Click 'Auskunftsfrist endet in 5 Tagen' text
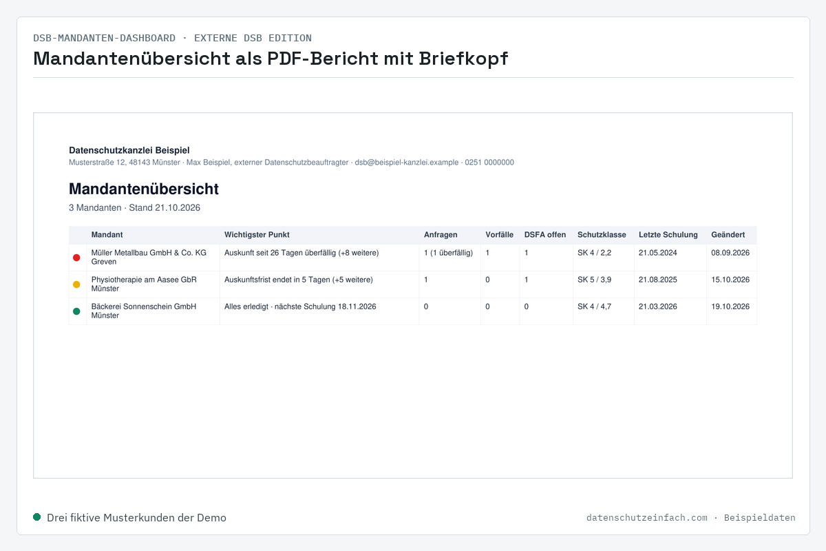The width and height of the screenshot is (826, 551). tap(278, 280)
